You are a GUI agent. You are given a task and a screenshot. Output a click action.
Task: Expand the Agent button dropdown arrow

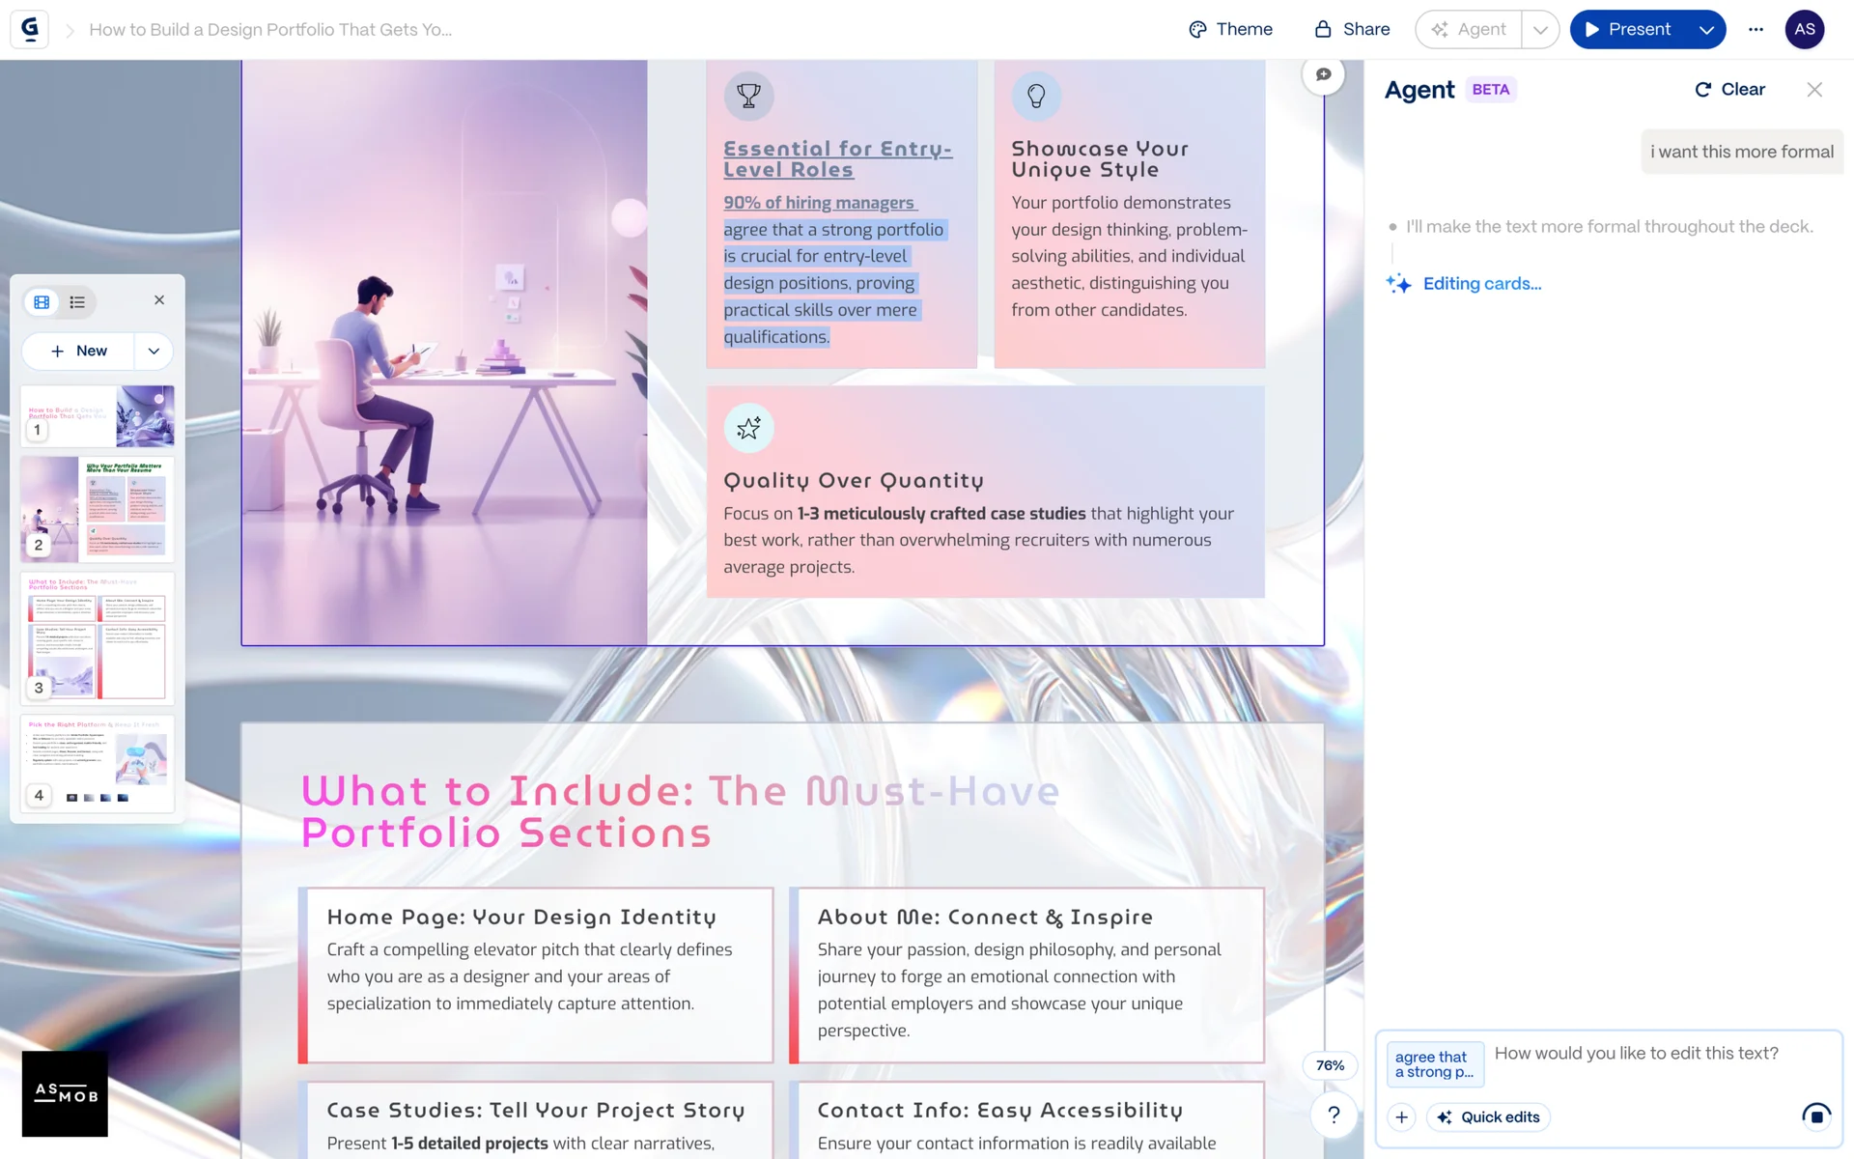(x=1540, y=29)
